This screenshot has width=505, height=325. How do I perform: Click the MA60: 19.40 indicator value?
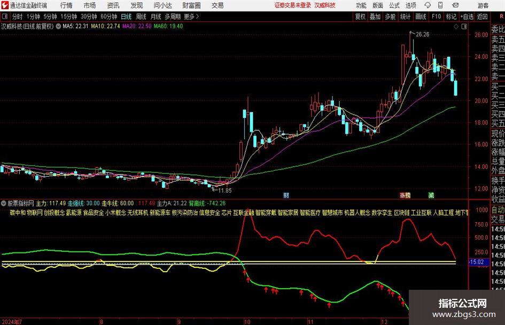(168, 26)
